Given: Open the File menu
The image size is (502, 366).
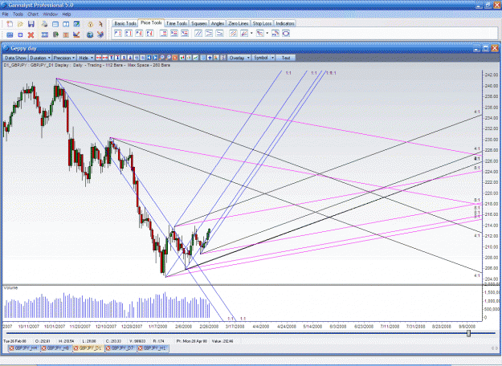Looking at the screenshot, I should coord(5,14).
